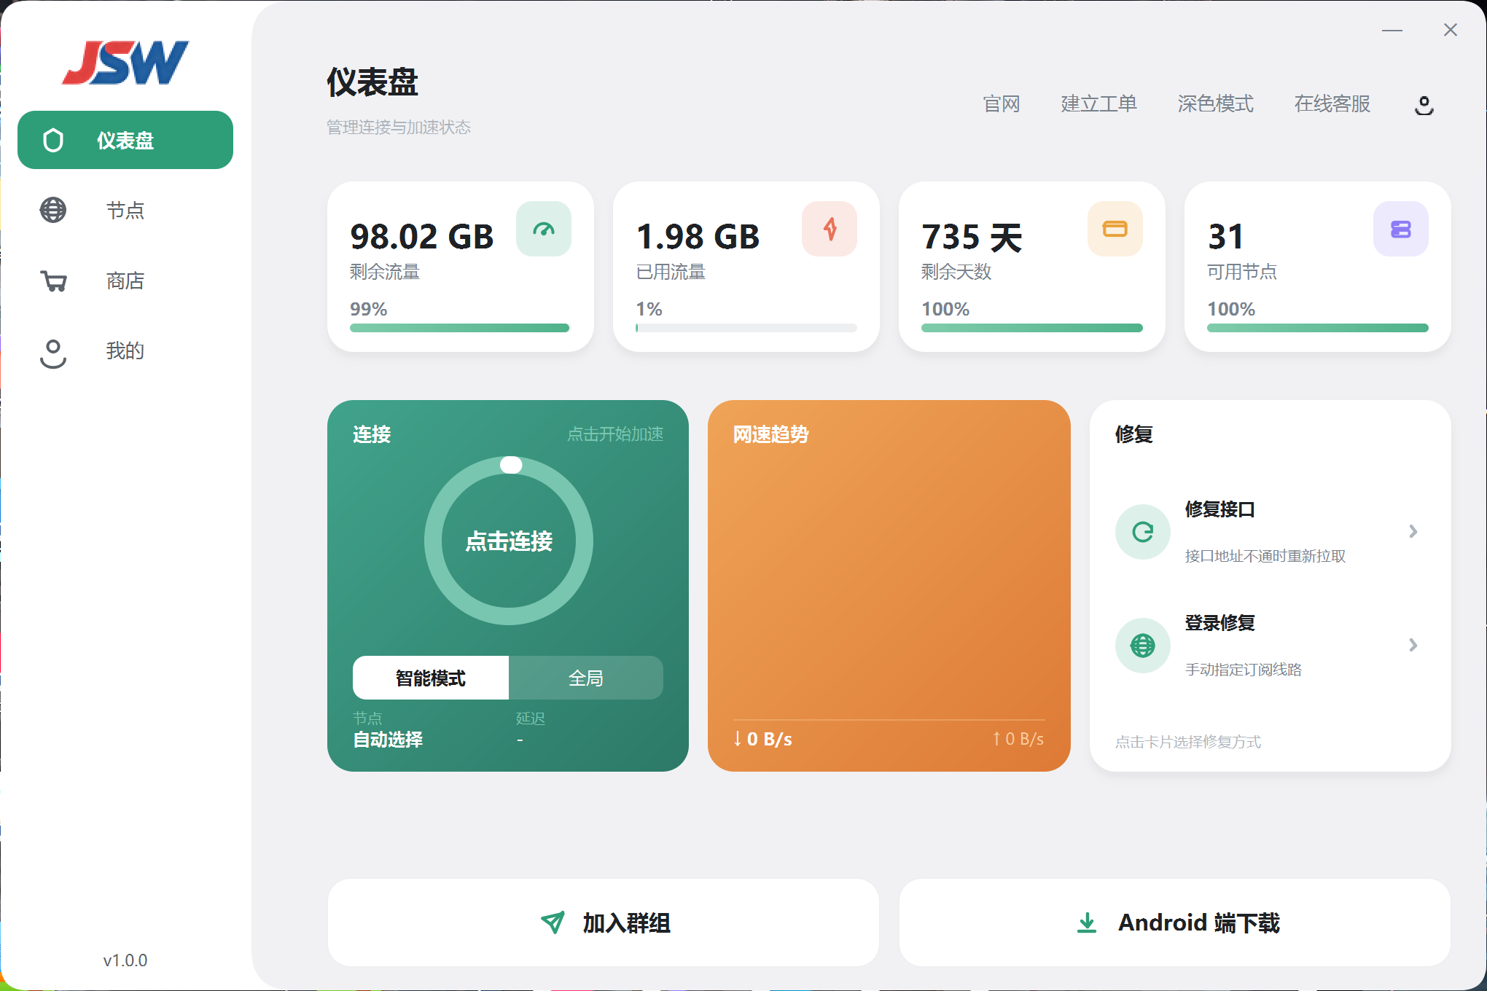This screenshot has width=1487, height=991.
Task: Open the 仪表盘 sidebar tab
Action: click(125, 140)
